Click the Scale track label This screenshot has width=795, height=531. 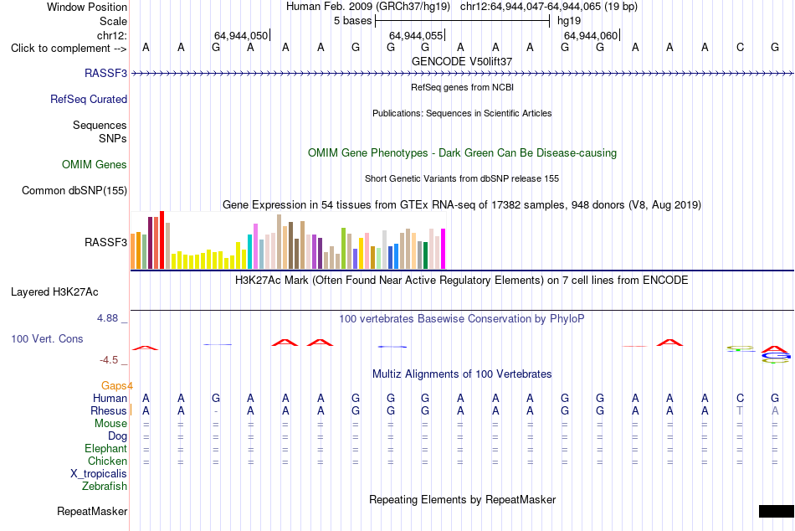[x=113, y=21]
